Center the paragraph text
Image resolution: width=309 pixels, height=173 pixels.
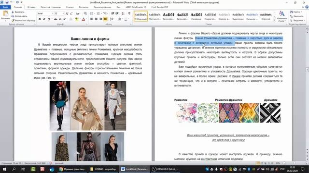click(96, 19)
